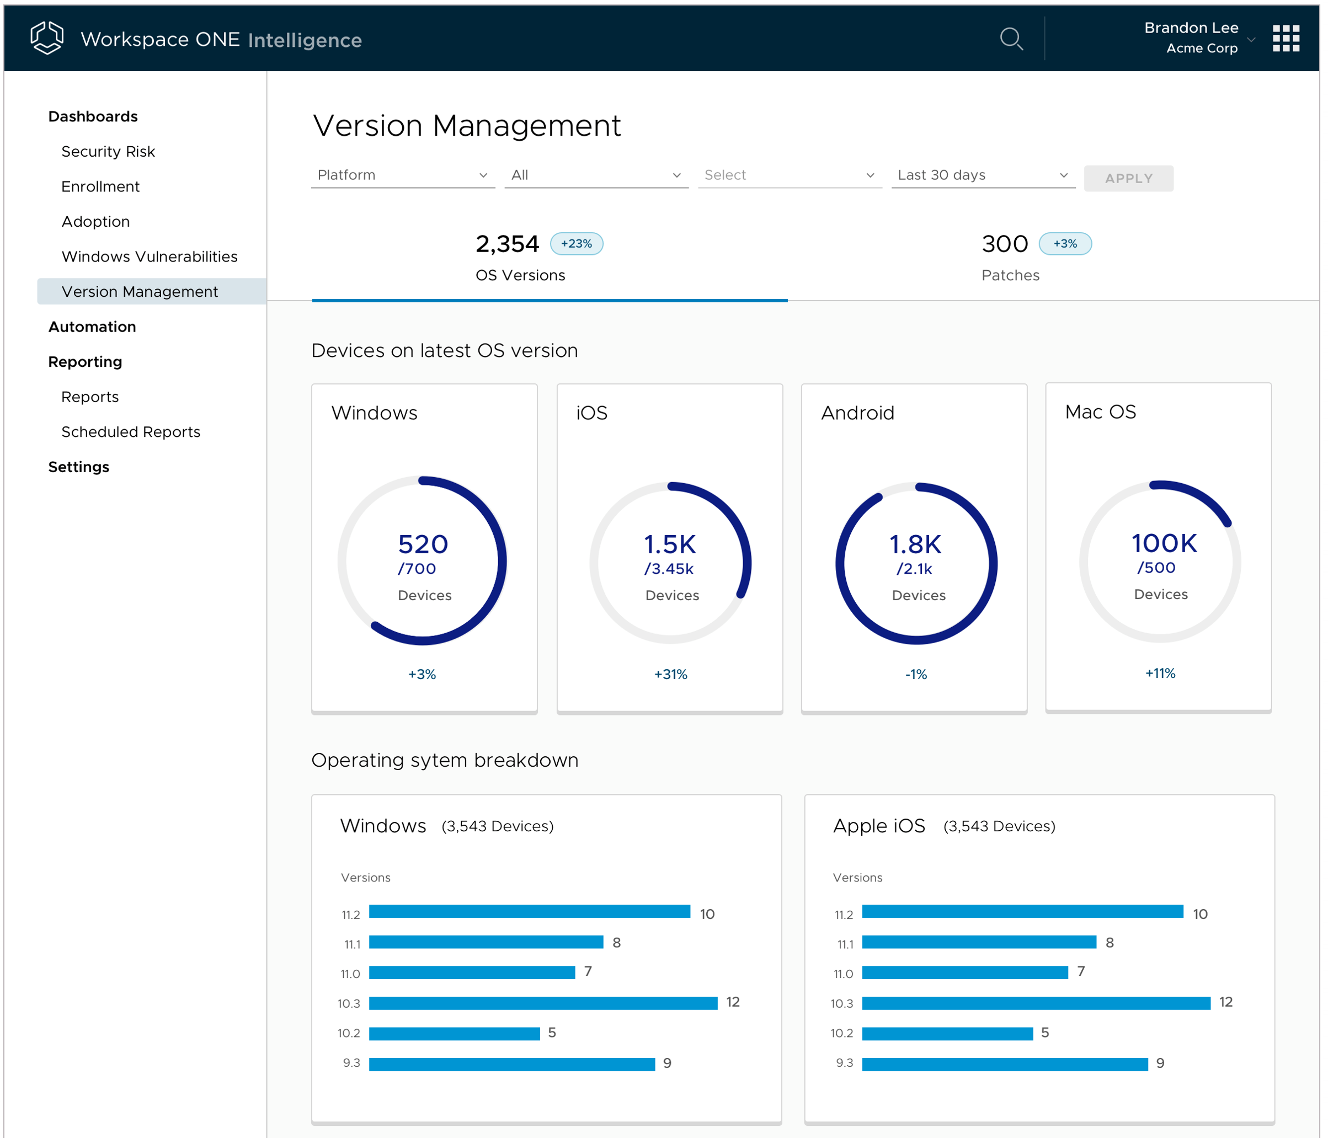The height and width of the screenshot is (1138, 1328).
Task: Click the +3% badge next to Patches
Action: [1065, 243]
